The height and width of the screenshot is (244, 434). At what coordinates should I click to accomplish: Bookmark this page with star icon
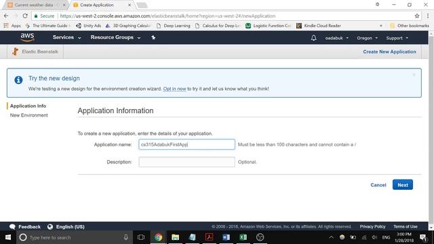click(x=417, y=16)
